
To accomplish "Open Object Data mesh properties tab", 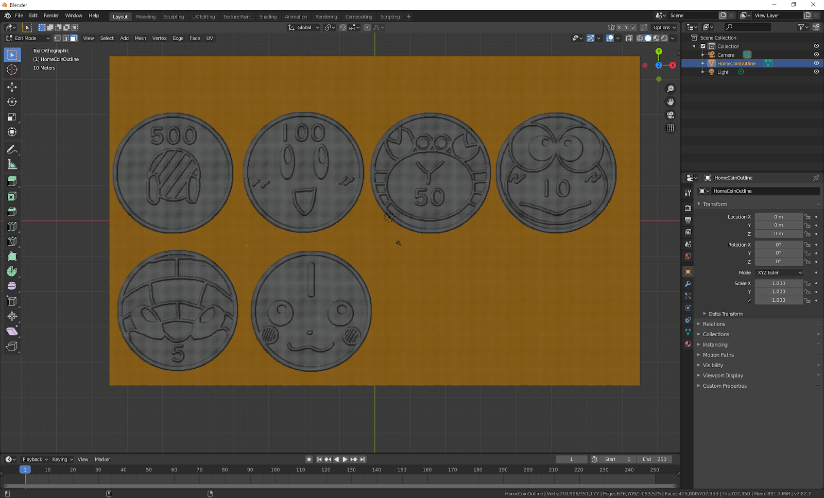I will [688, 332].
